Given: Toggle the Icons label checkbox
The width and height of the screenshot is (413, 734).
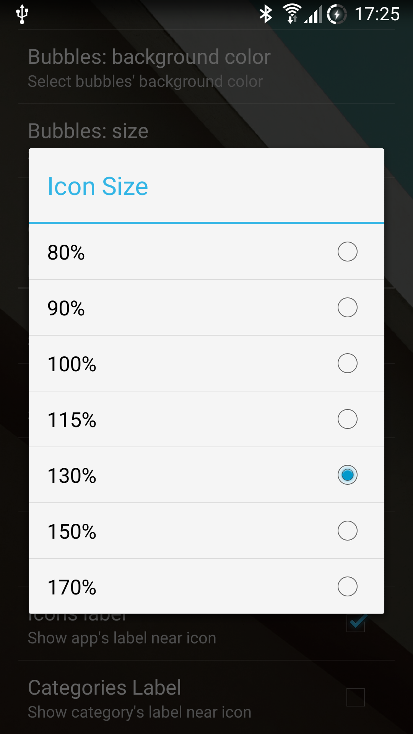Looking at the screenshot, I should 356,624.
